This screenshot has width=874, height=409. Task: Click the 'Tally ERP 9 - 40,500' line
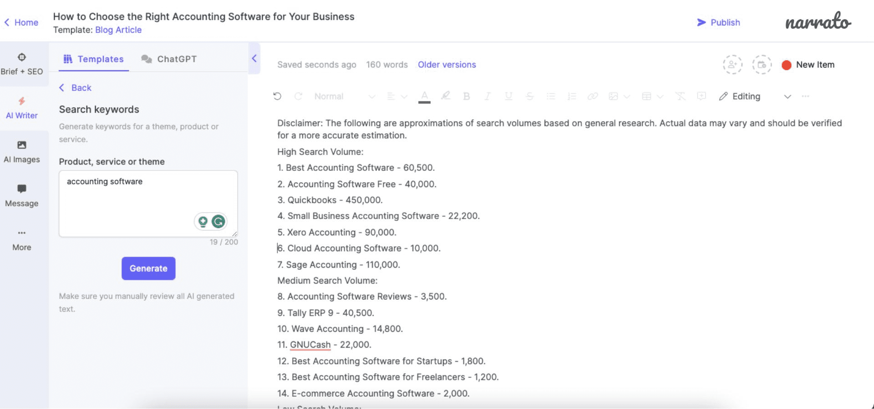326,313
